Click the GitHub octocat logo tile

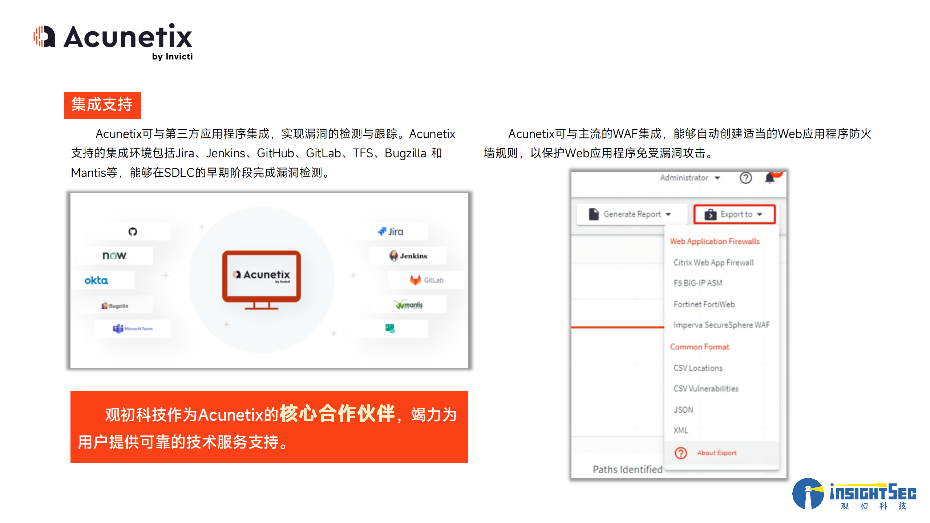tap(133, 232)
